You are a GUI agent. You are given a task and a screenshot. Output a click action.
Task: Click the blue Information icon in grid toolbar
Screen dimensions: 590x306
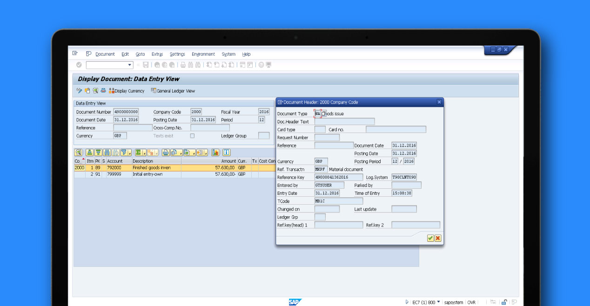point(227,153)
